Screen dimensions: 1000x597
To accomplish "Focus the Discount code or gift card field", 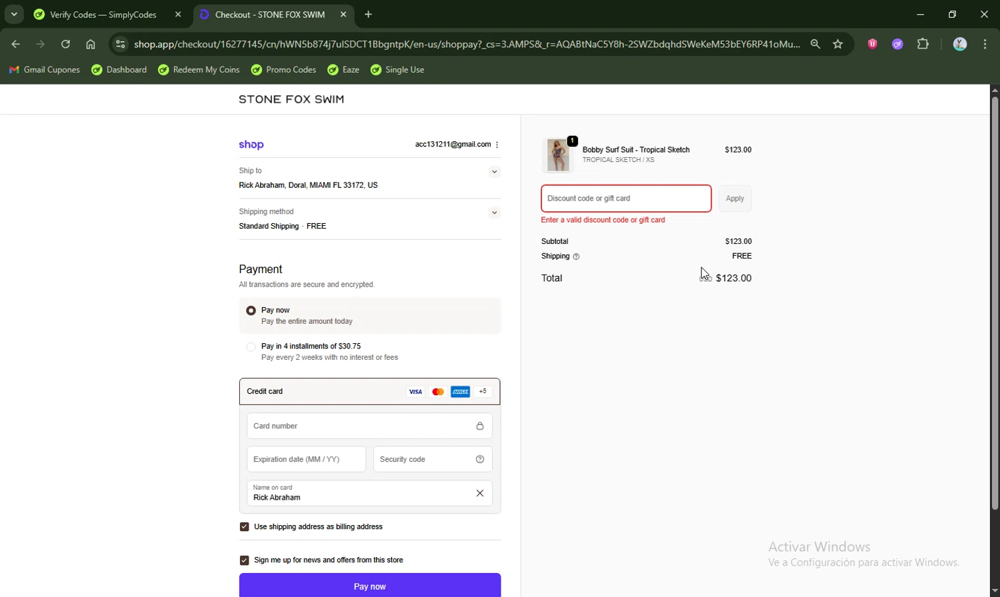I will (626, 199).
